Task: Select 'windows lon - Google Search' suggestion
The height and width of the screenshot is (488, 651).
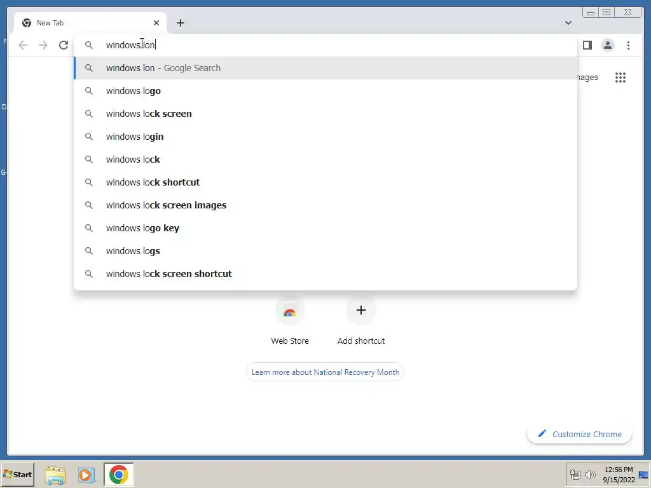Action: tap(325, 68)
